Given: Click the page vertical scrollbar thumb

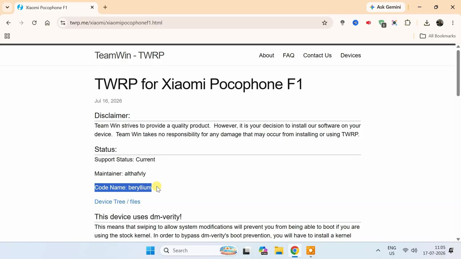Looking at the screenshot, I should pos(458,73).
